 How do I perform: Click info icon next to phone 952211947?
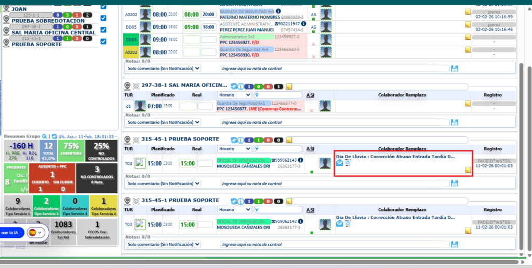click(303, 24)
